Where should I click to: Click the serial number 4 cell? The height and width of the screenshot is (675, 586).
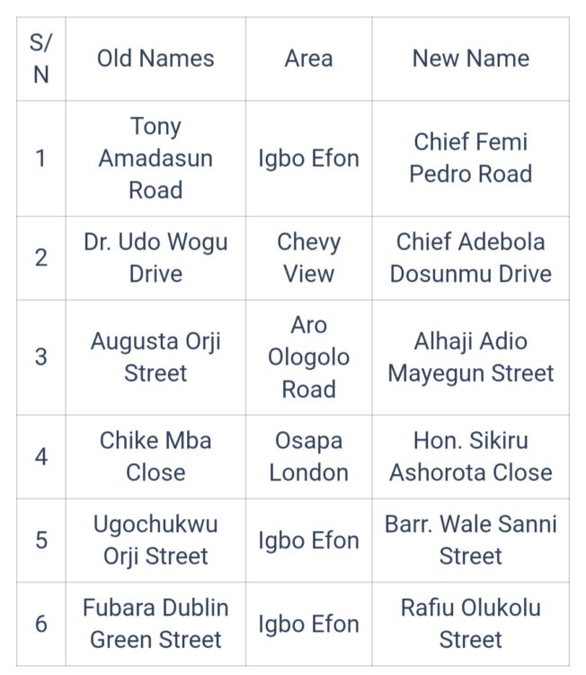click(41, 456)
